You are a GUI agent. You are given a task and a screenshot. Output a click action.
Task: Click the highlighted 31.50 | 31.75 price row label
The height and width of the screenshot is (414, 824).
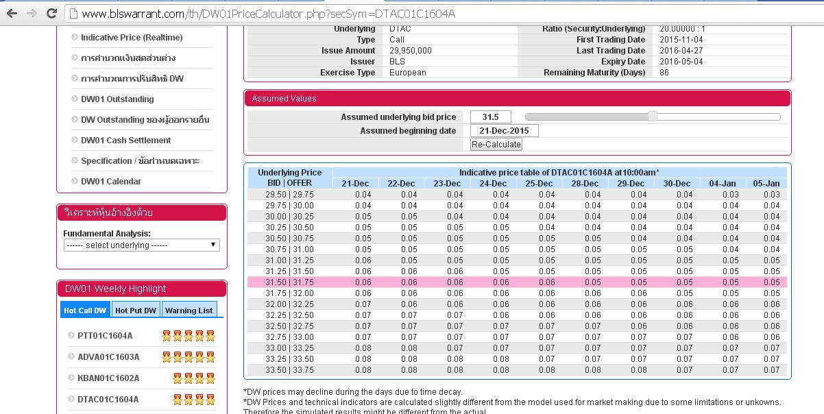[x=289, y=282]
